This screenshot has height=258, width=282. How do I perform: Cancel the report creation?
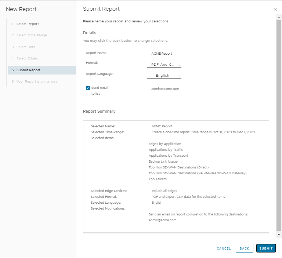pyautogui.click(x=224, y=248)
